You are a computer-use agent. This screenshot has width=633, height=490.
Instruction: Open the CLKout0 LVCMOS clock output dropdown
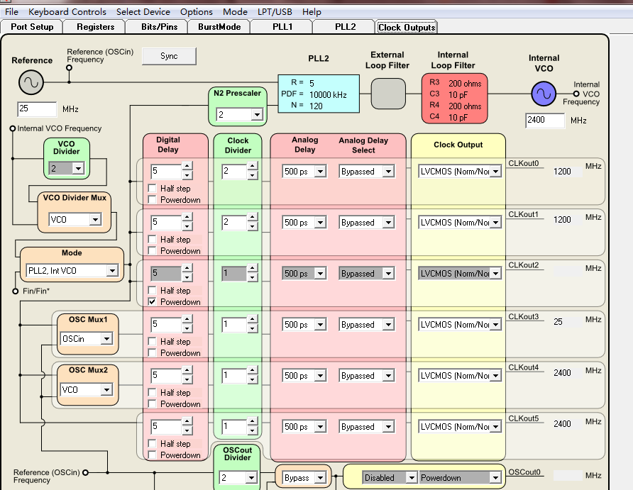495,172
